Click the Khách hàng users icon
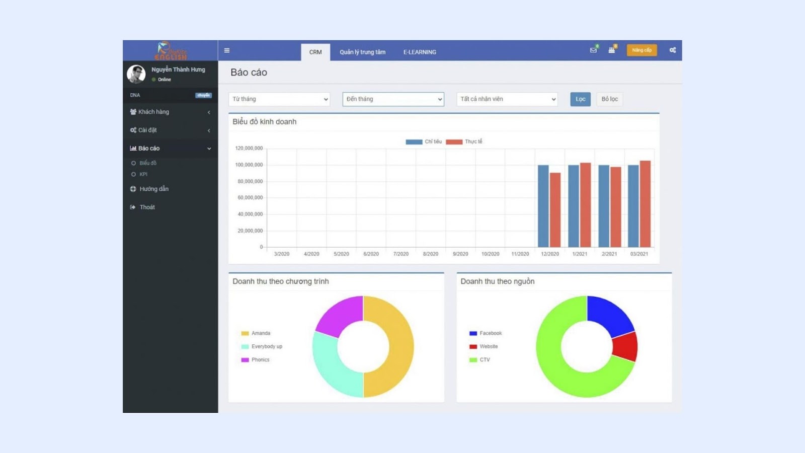Screen dimensions: 805x453 (x=133, y=112)
